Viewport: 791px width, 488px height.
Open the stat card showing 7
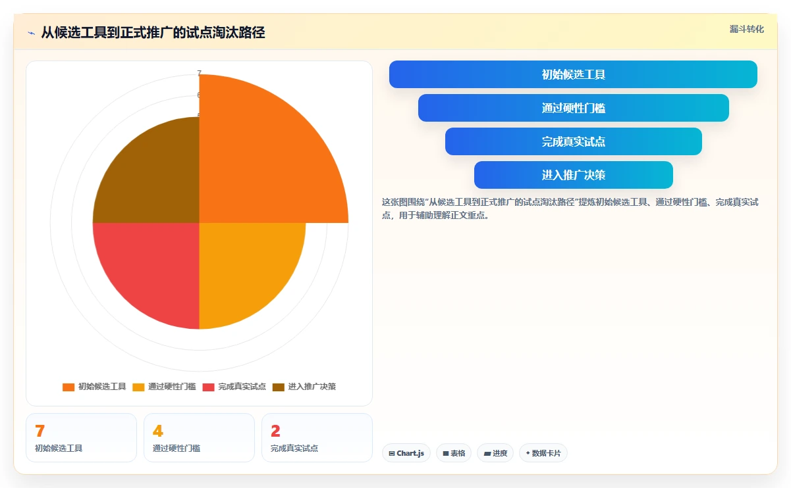[81, 437]
